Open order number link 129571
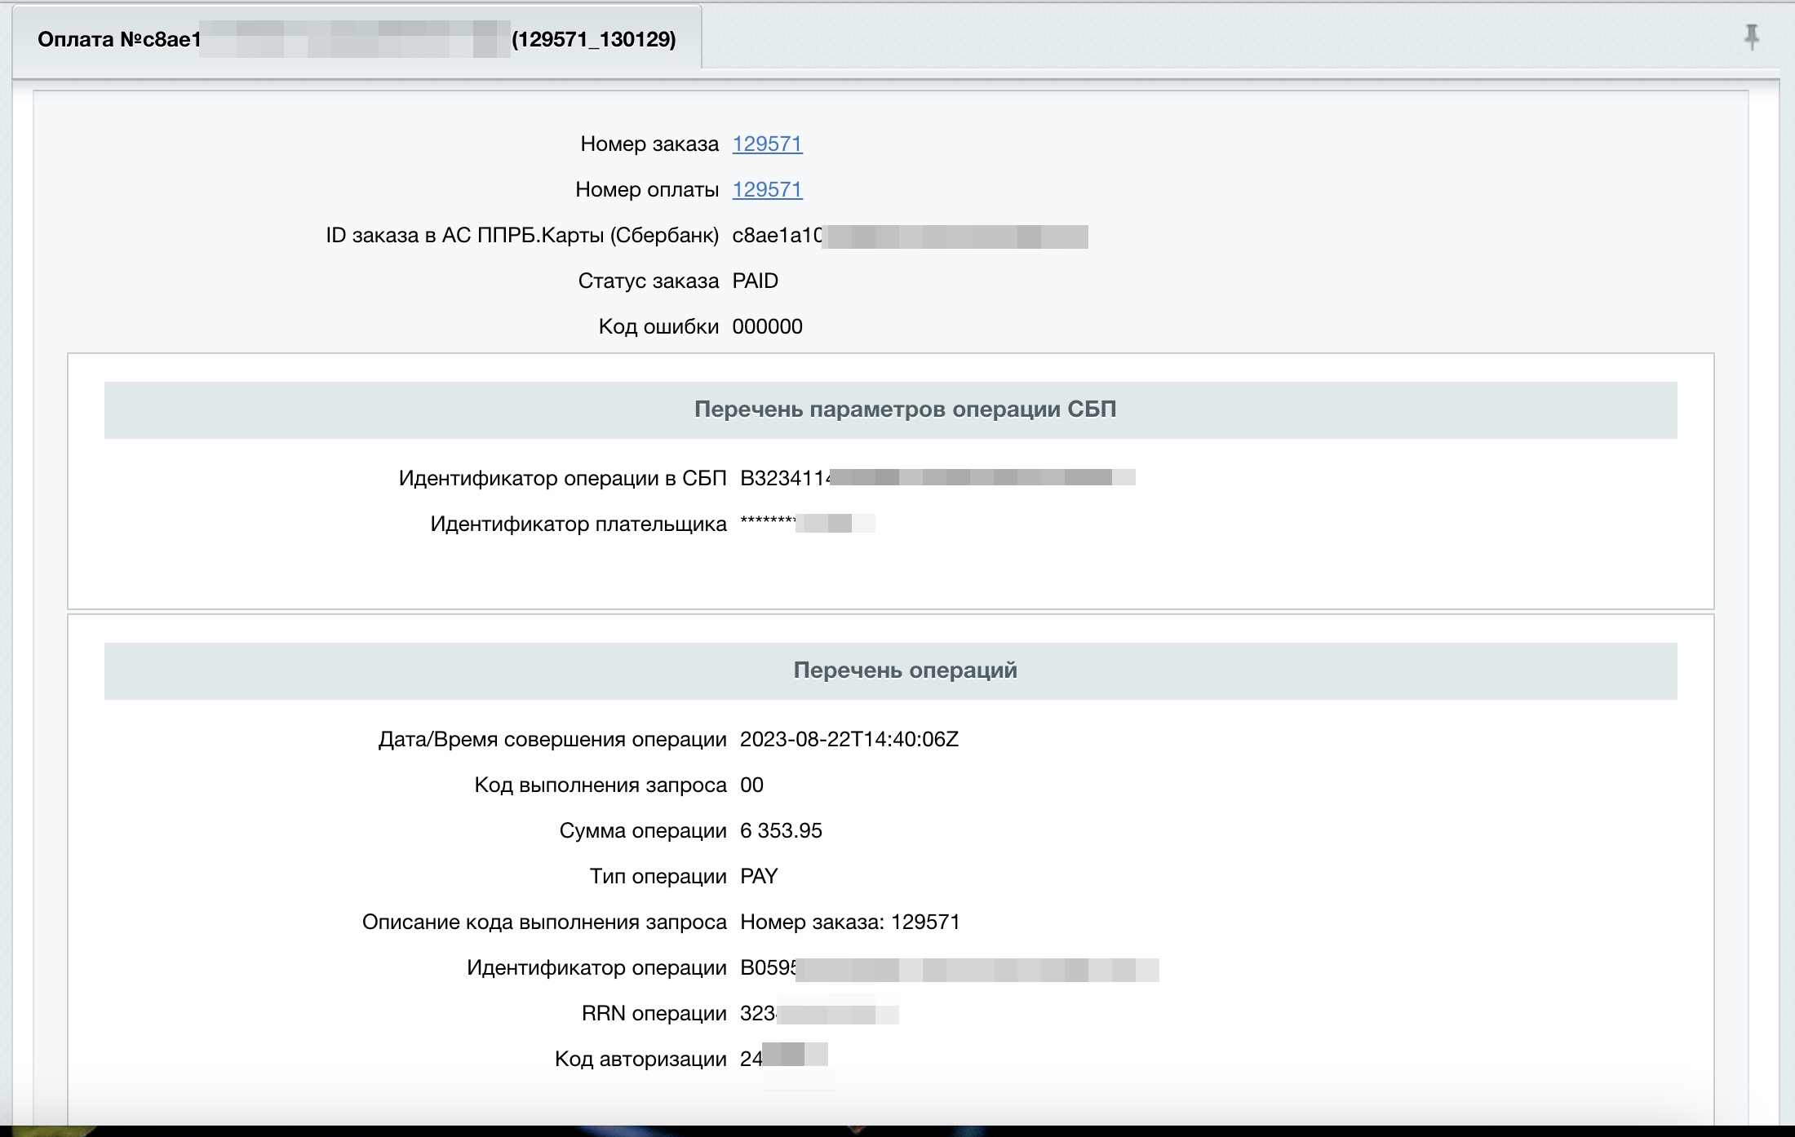The width and height of the screenshot is (1795, 1137). pyautogui.click(x=767, y=144)
